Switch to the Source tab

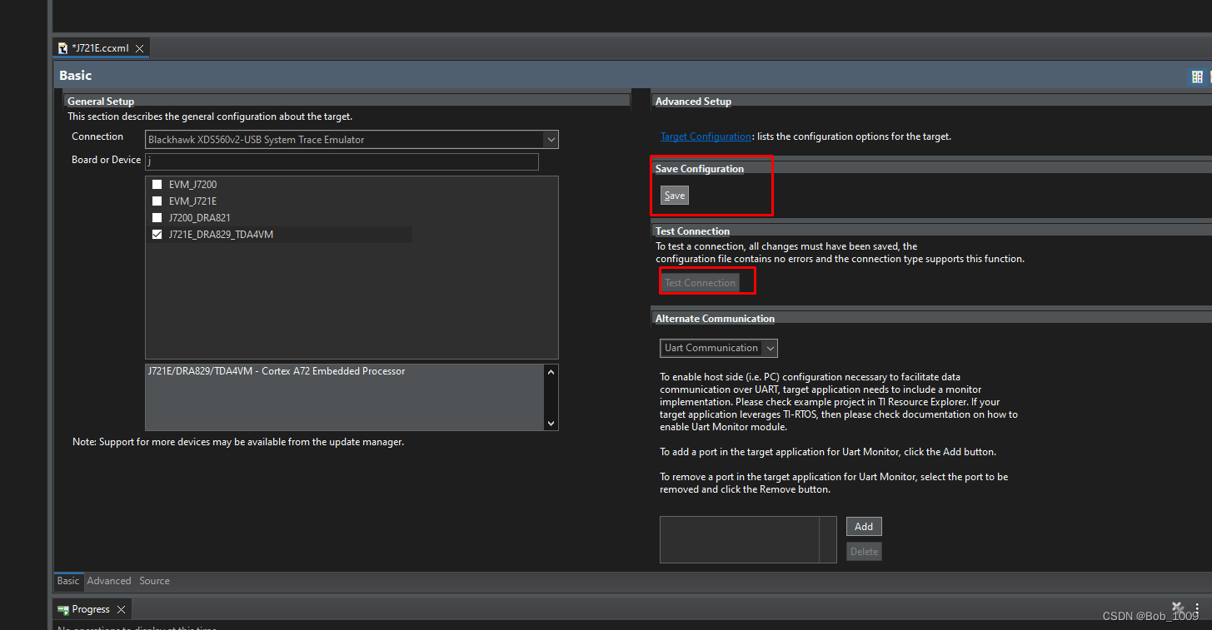(154, 581)
